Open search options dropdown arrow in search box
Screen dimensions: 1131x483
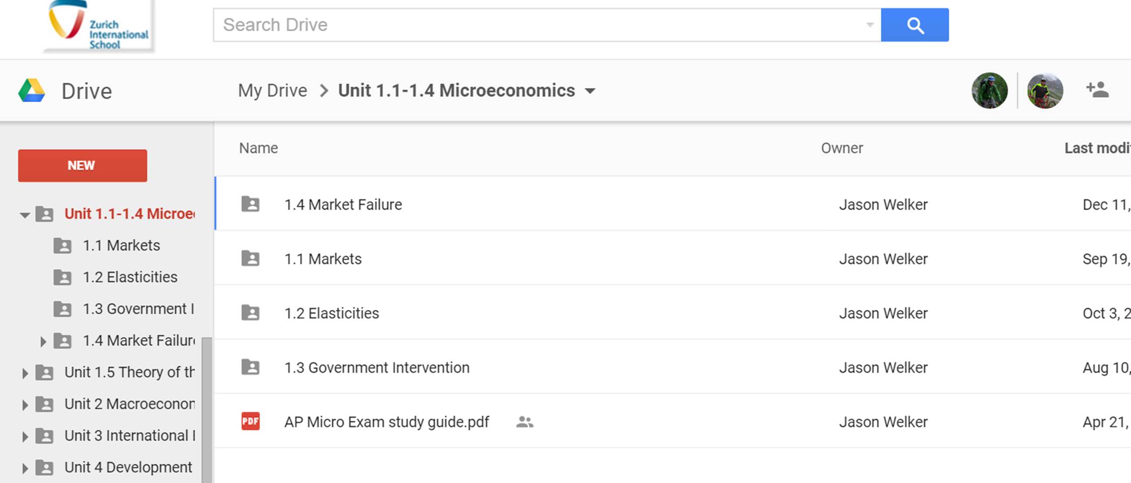coord(869,25)
